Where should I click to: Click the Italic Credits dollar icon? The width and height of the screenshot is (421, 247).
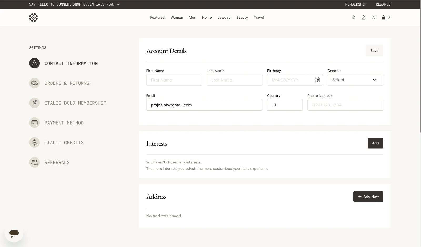coord(34,143)
